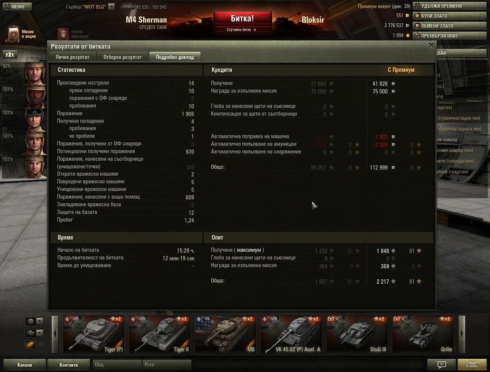This screenshot has height=372, width=490.
Task: Open the Контакти button in chat bar
Action: [x=69, y=365]
